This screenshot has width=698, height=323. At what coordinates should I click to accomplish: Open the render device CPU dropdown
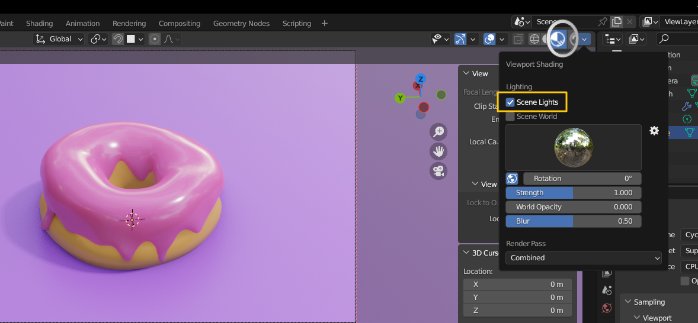(689, 267)
